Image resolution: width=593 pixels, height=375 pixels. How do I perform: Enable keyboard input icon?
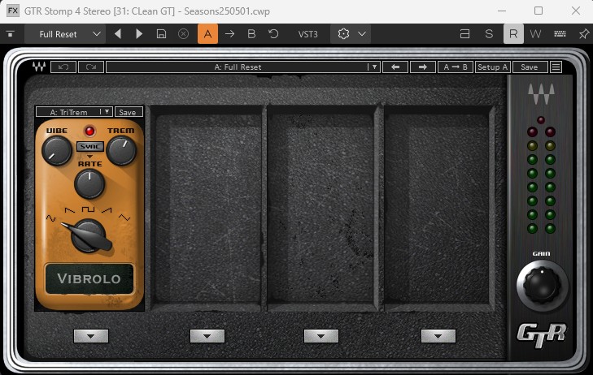(x=560, y=34)
